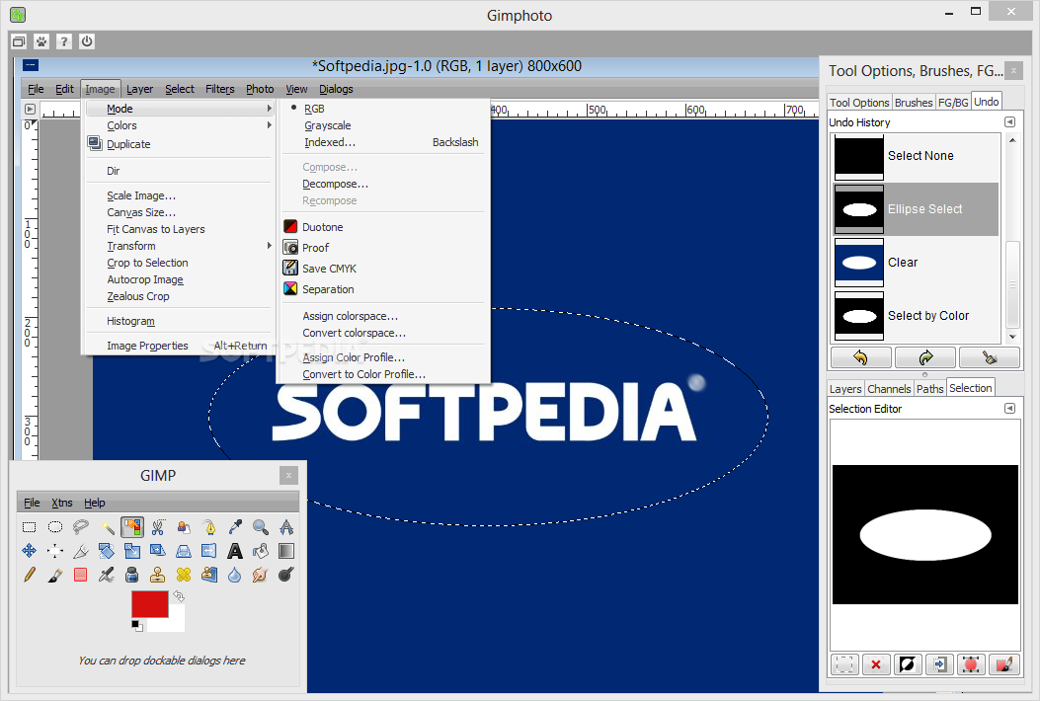The width and height of the screenshot is (1040, 701).
Task: Select the Zoom magnifier tool
Action: click(261, 527)
